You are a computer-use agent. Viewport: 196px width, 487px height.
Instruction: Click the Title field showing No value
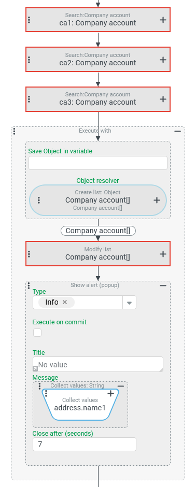point(98,364)
